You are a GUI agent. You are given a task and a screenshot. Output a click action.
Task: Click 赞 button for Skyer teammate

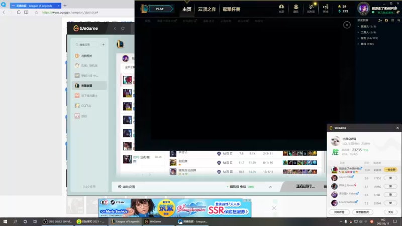(x=391, y=178)
